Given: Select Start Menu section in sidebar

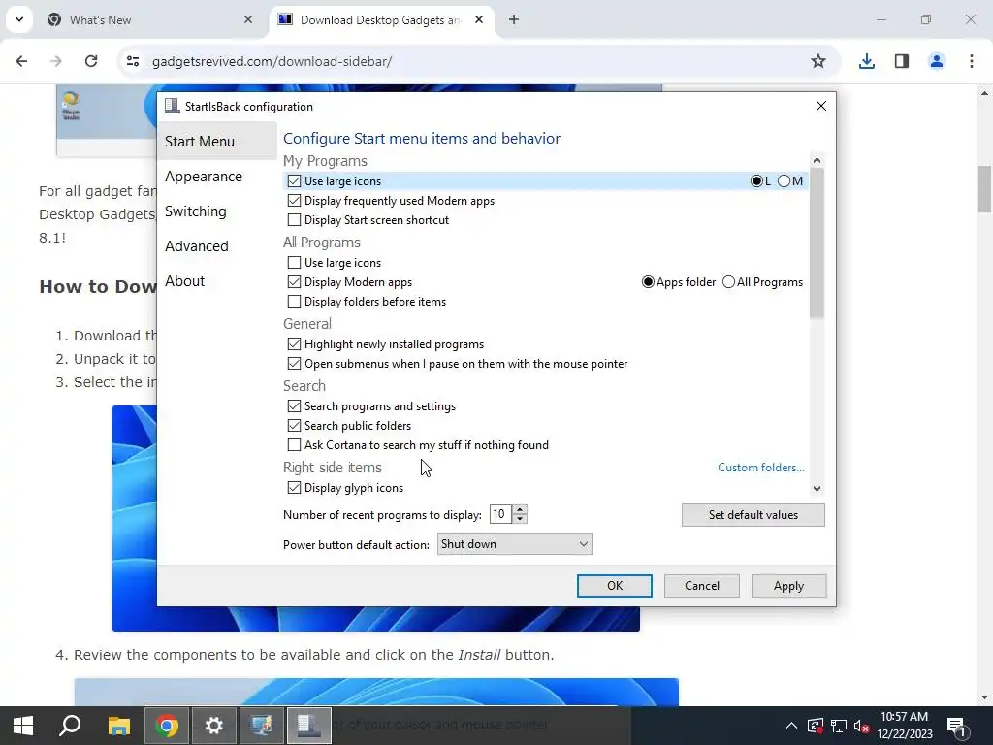Looking at the screenshot, I should [x=216, y=142].
